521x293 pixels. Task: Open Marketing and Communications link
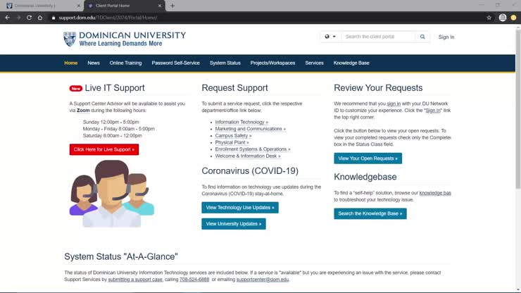250,129
